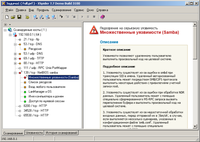
Task: Select the Рекурсия tree item
Action: click(35, 49)
